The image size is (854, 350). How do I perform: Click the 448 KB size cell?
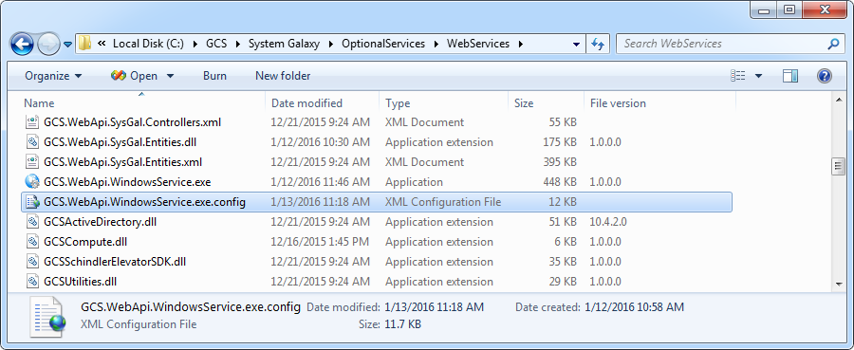[559, 182]
